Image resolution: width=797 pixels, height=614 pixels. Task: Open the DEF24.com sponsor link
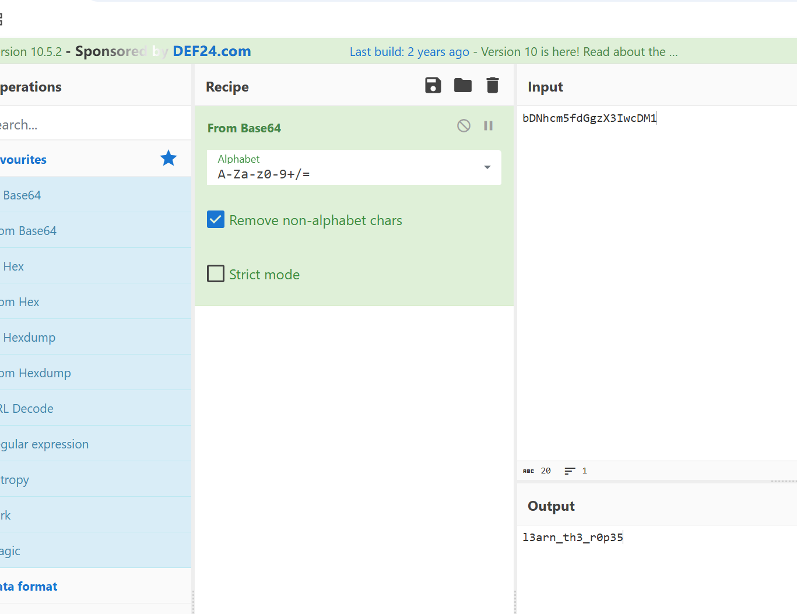212,51
